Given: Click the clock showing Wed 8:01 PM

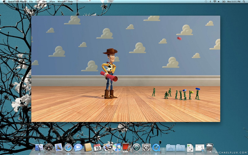Looking at the screenshot, I should click(234, 2).
